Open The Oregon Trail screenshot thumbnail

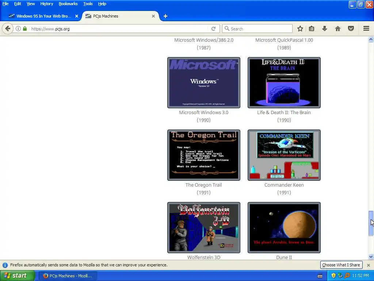[204, 155]
